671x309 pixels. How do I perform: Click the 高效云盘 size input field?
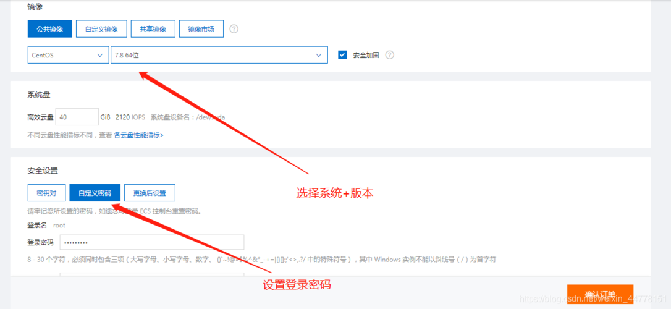[x=77, y=117]
